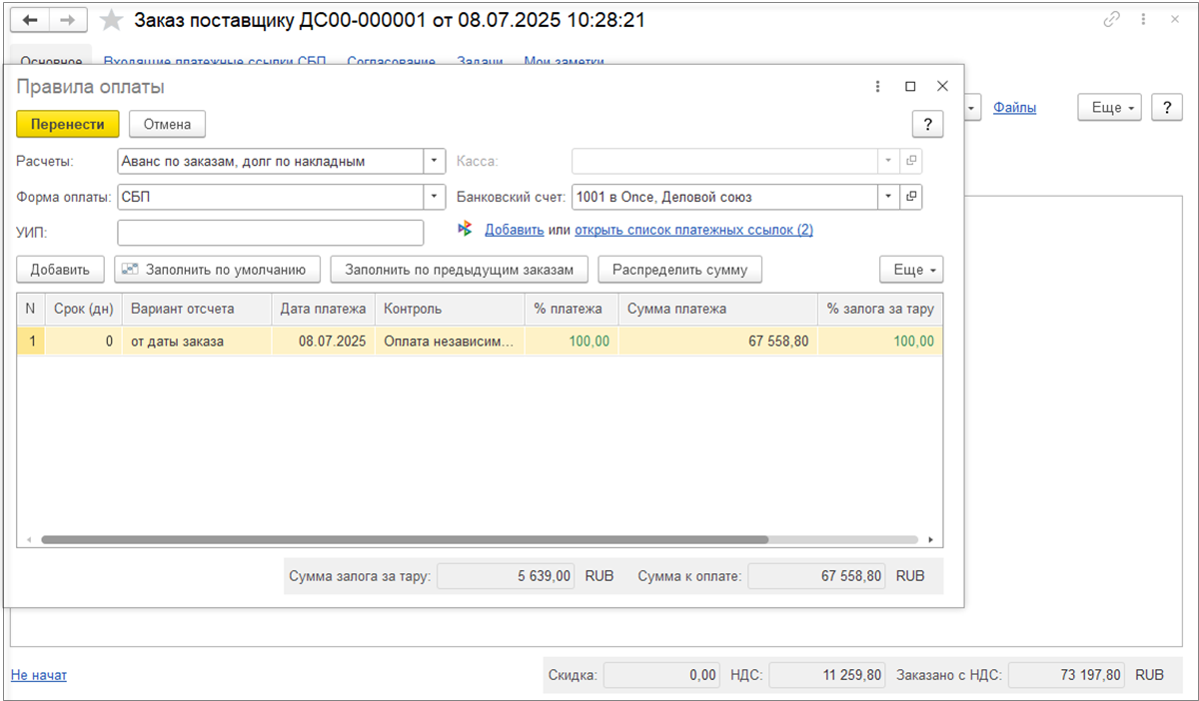Select the date cell 08.07.2025

point(323,342)
